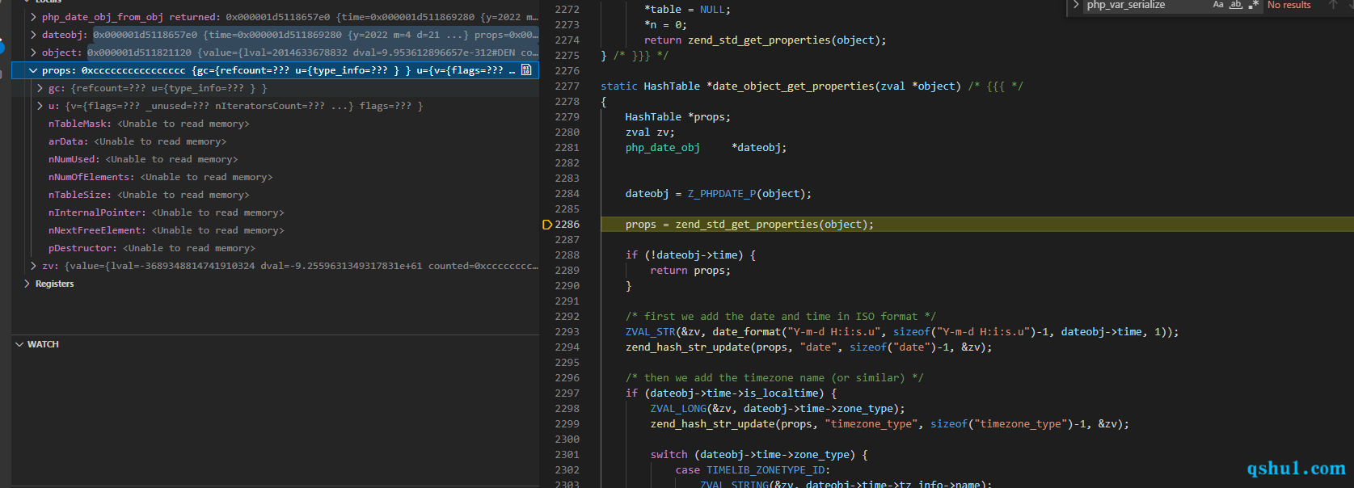Click 'HashTable *props;' declaration
Screen dimensions: 1354x488
click(x=677, y=117)
